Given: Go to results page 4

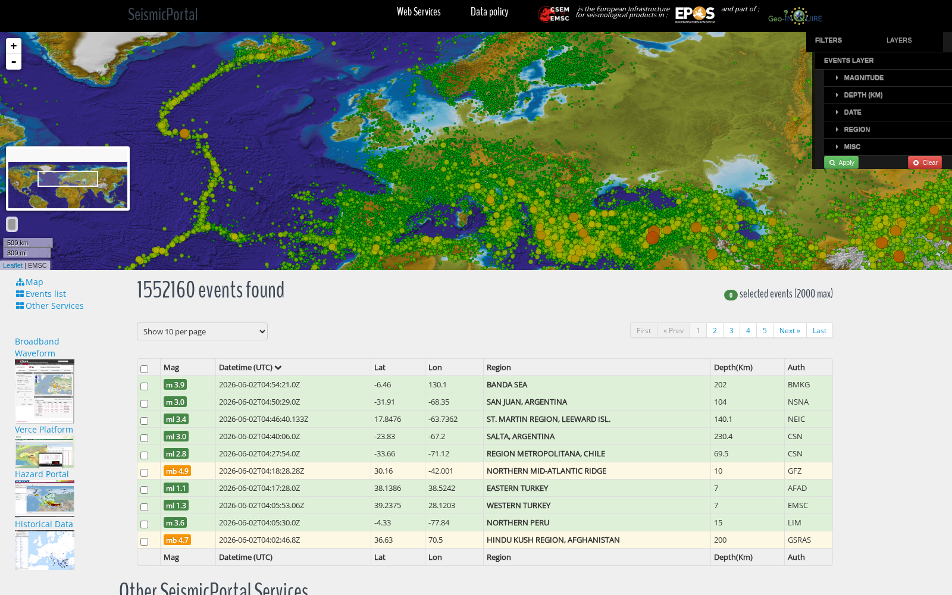Looking at the screenshot, I should 748,331.
